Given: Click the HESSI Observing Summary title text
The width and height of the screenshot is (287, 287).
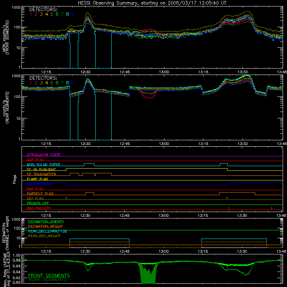Looking at the screenshot, I should (x=152, y=3).
